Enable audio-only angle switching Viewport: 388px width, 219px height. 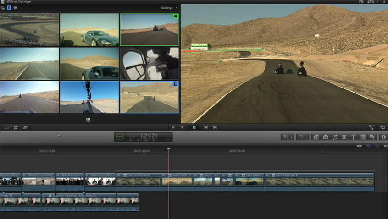(x=15, y=8)
